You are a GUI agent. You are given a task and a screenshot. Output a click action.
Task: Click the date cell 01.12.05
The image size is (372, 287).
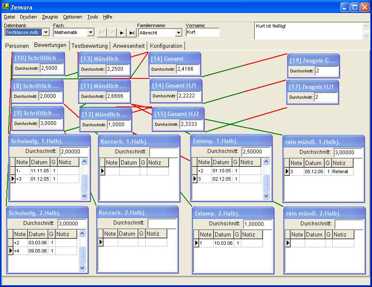pos(40,179)
